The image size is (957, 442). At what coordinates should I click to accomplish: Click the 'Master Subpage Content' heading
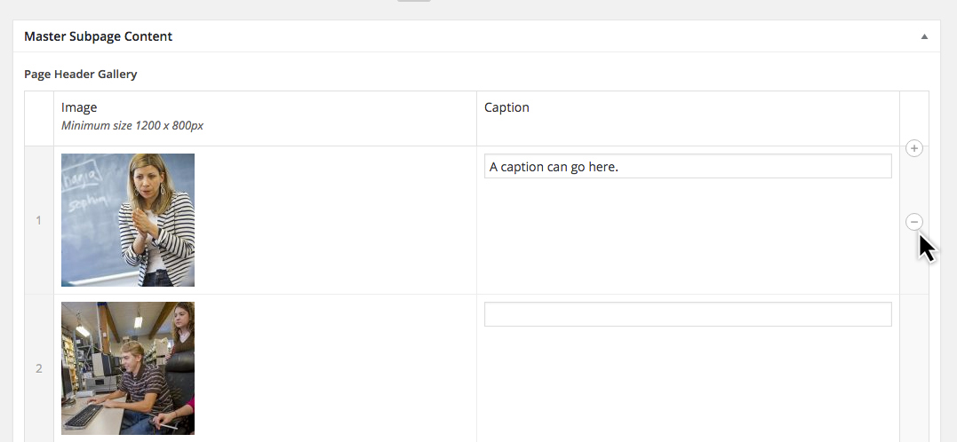click(99, 36)
